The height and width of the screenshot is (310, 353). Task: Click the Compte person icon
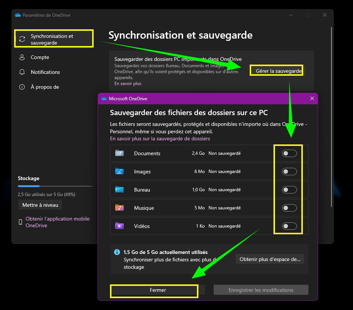click(22, 58)
